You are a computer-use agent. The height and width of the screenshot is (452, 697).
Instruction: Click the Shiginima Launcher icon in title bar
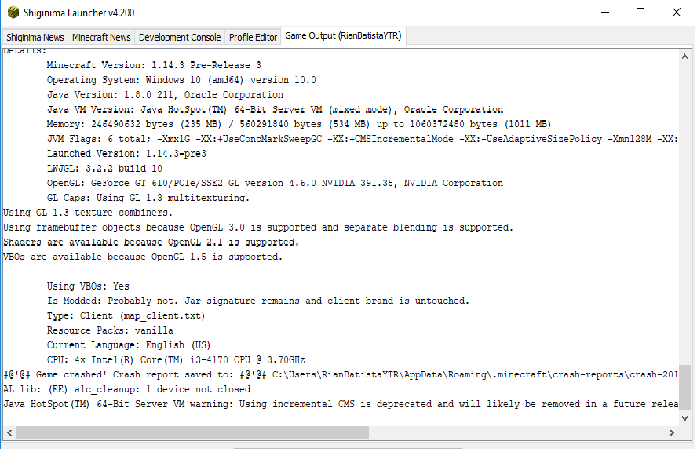13,13
